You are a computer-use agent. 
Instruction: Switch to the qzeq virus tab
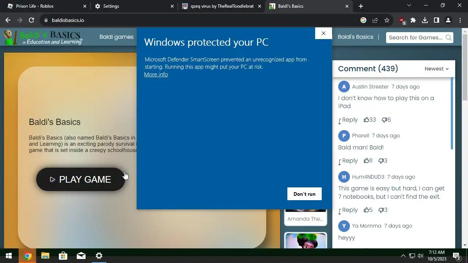click(222, 6)
